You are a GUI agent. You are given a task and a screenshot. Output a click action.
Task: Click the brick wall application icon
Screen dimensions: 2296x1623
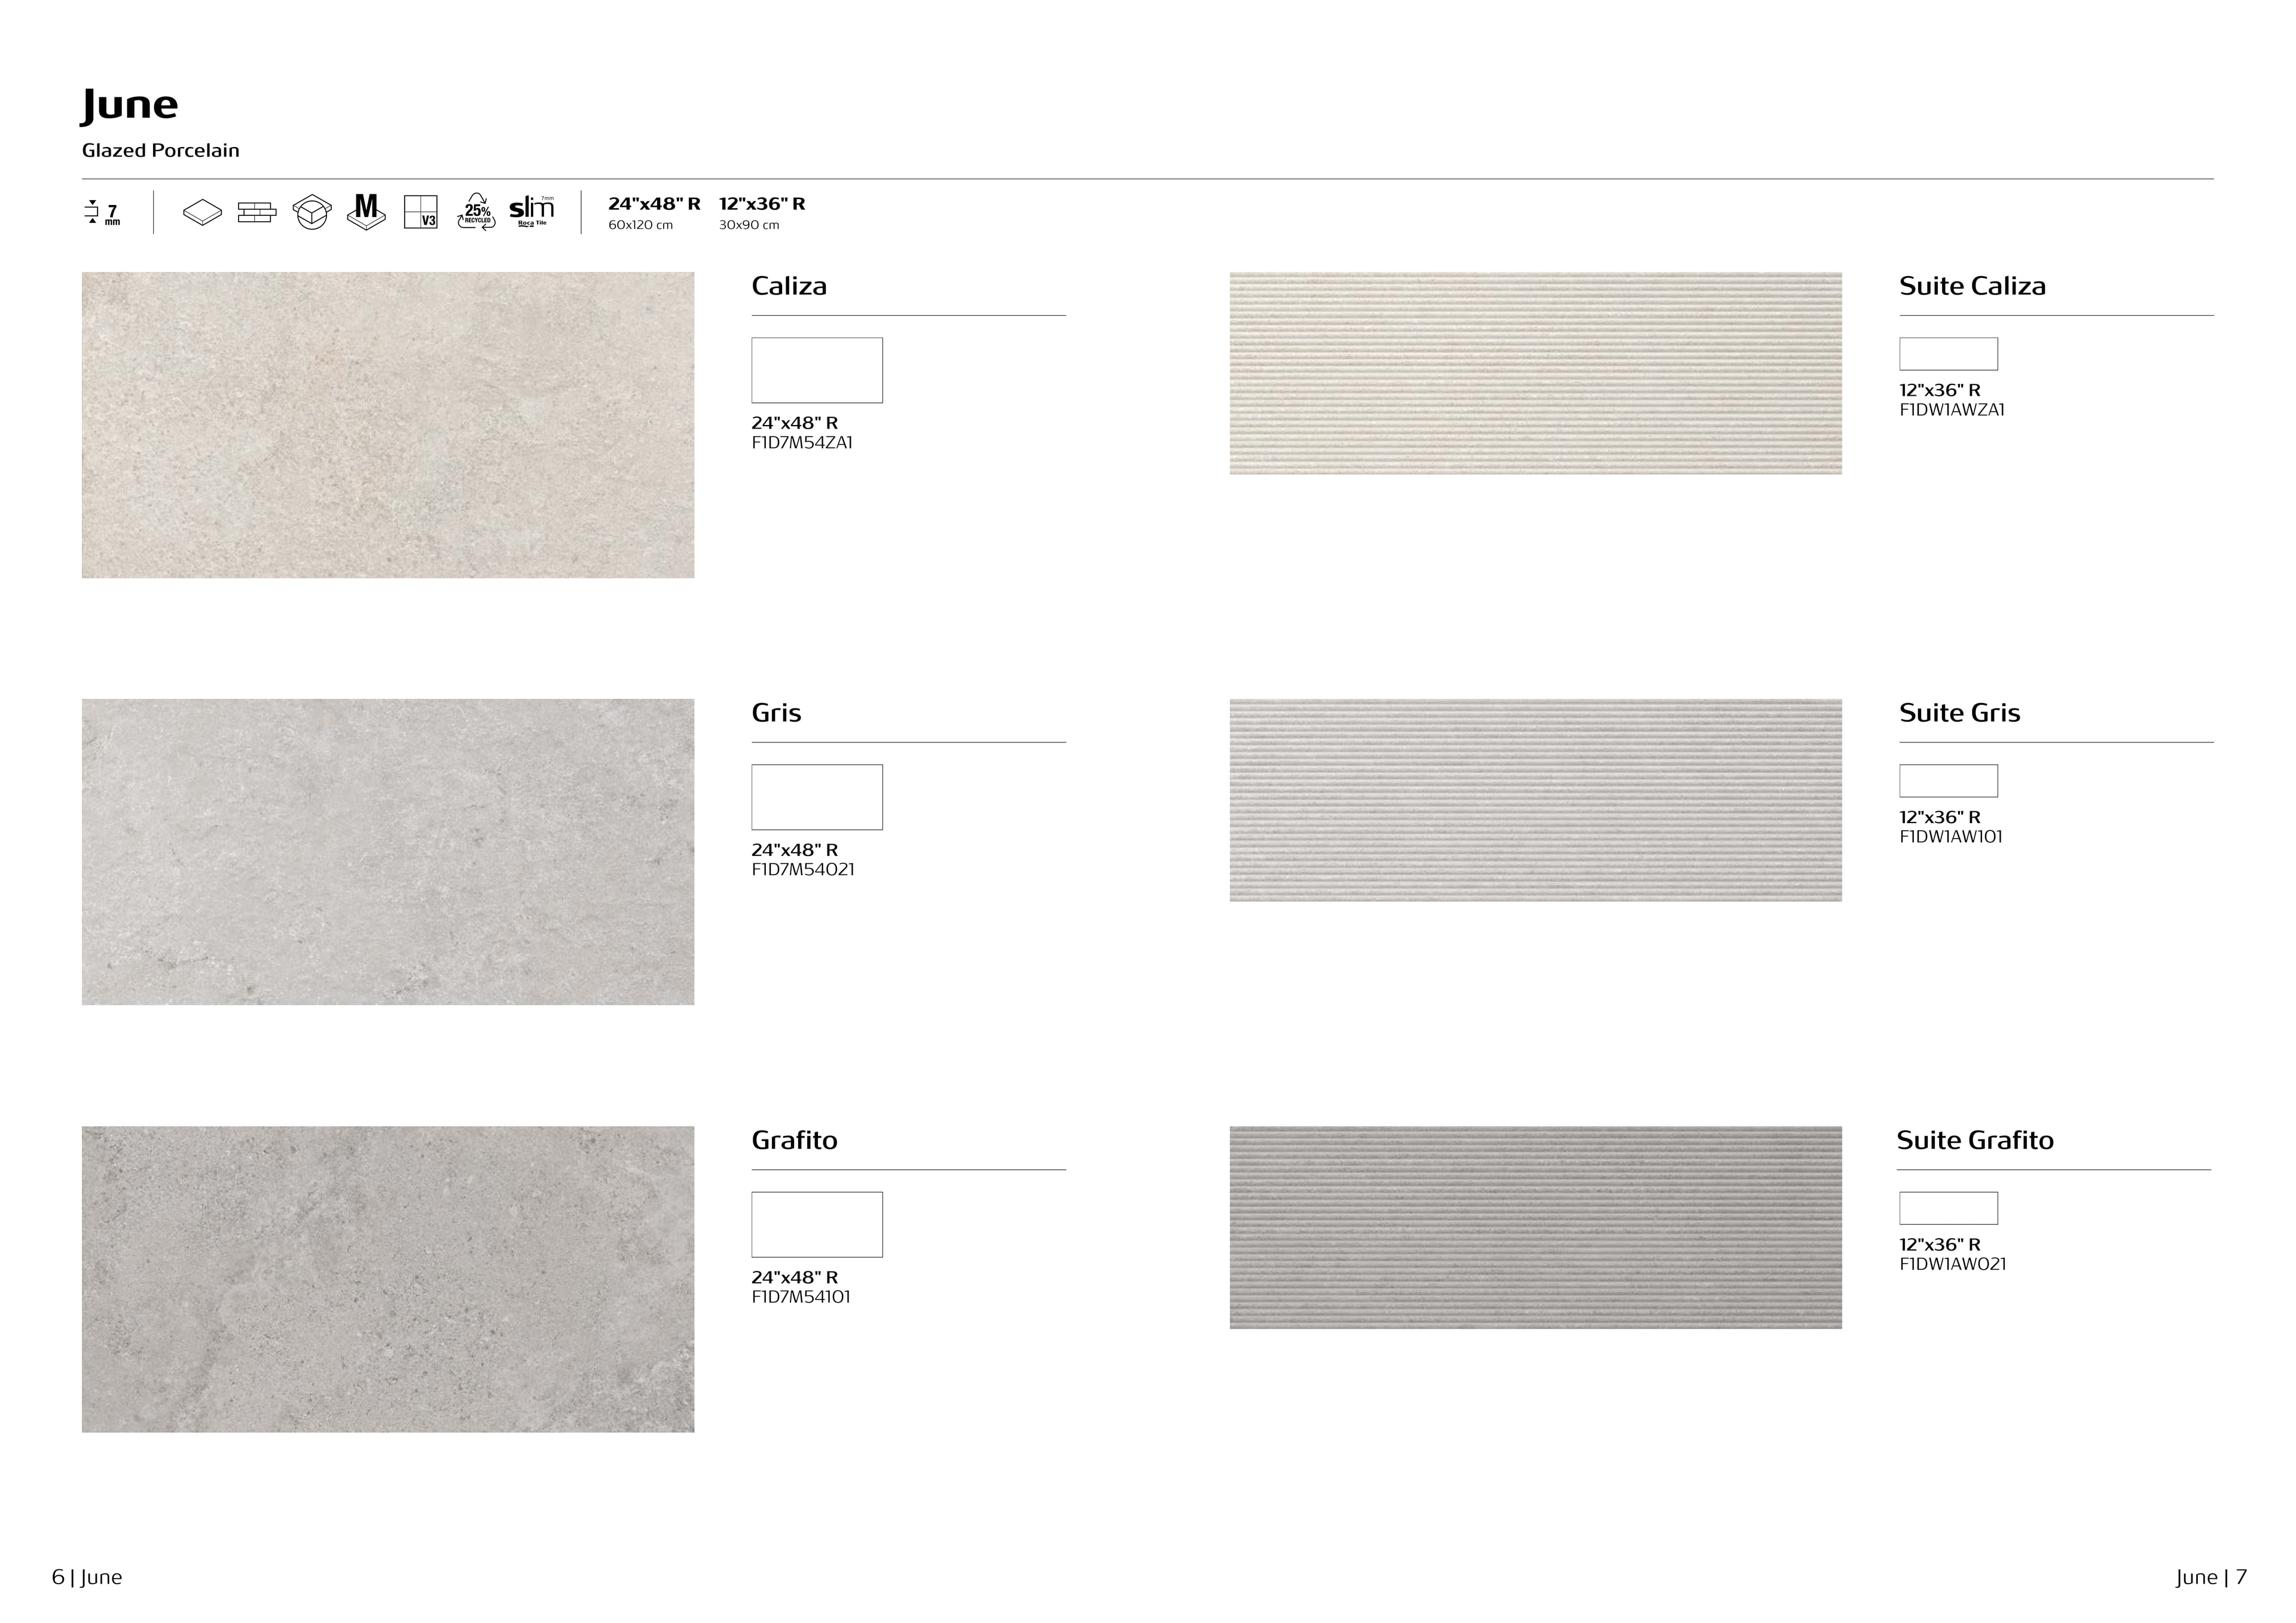click(257, 212)
